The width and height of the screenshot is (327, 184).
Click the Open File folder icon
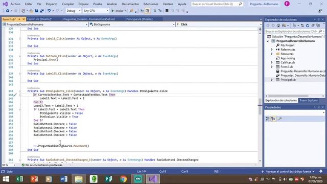coord(31,11)
